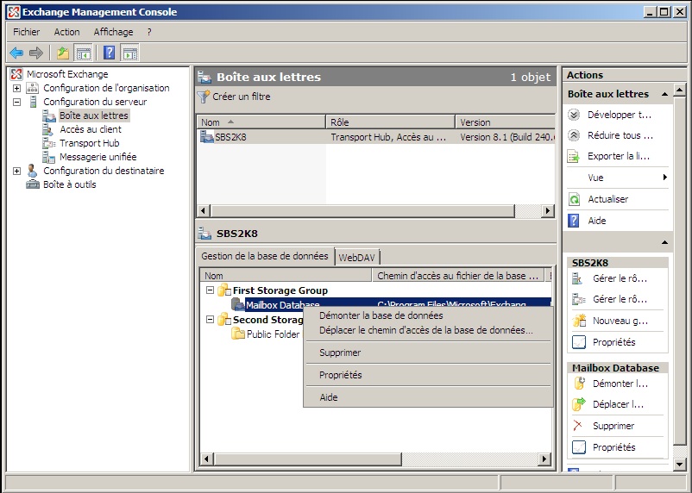Click Actions pane scrollbar down arrow

(679, 464)
